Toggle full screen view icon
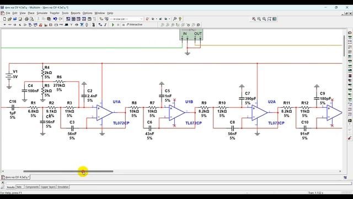Screen dimensions: 353x199 coord(275,19)
